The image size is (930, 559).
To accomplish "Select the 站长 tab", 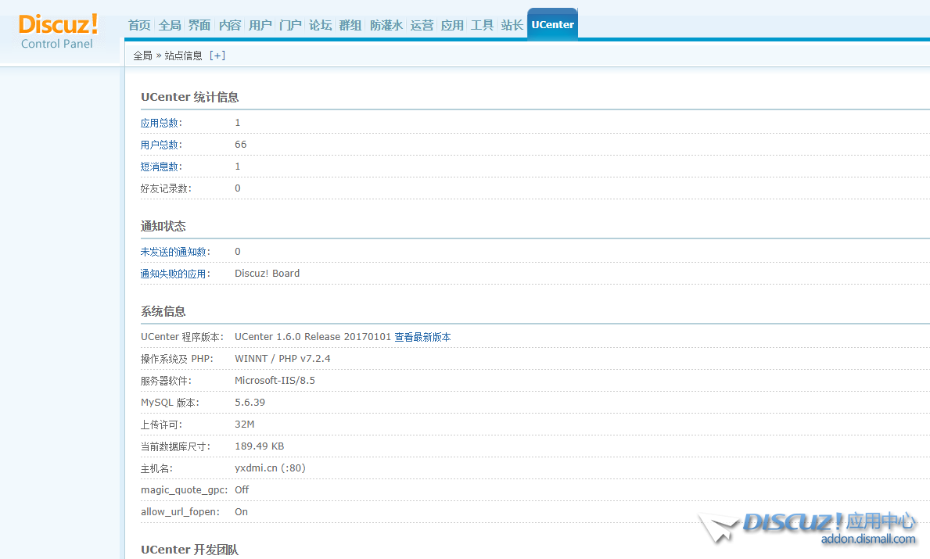I will [512, 25].
